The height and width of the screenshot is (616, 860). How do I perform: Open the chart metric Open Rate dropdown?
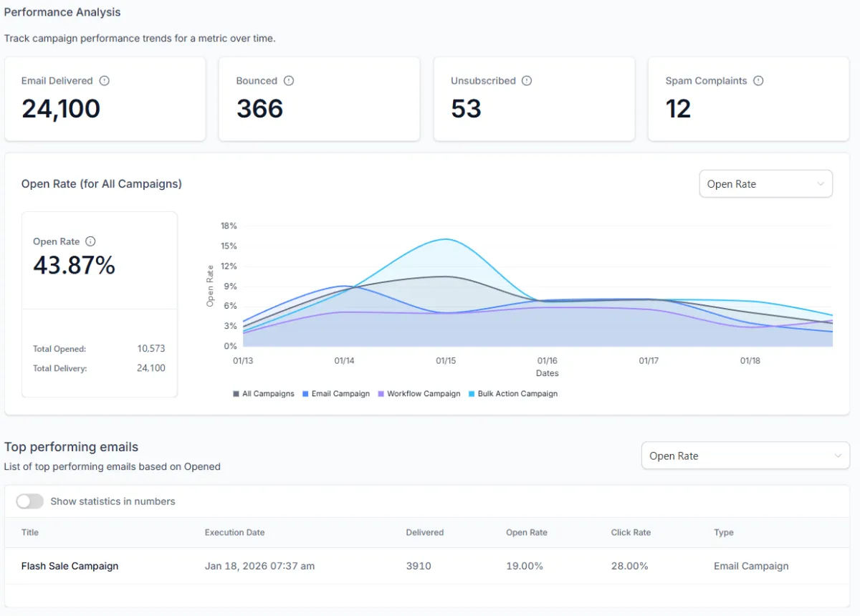pyautogui.click(x=765, y=184)
